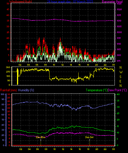Viewport: 128px width, 153px height.
Task: Click 180 on the wind direction axis
Action: pyautogui.click(x=8, y=76)
